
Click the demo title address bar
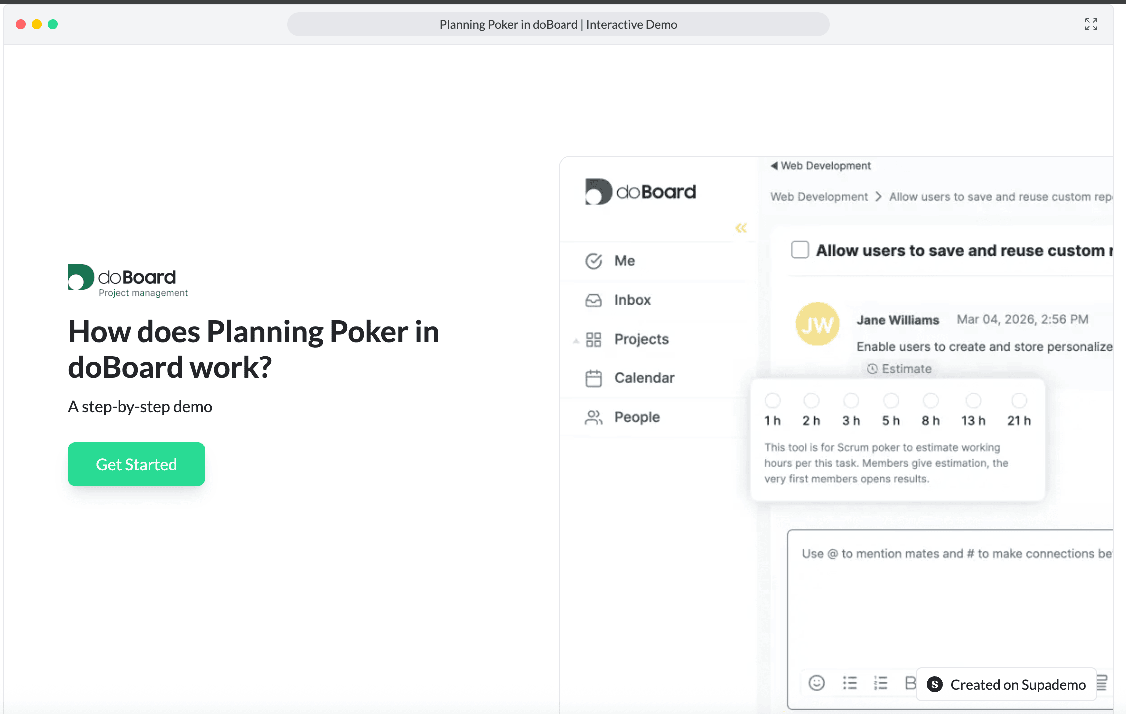558,24
